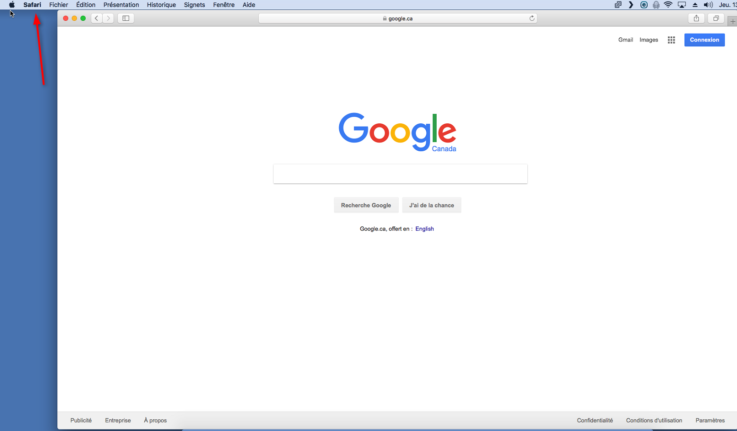Go forward with Safari's forward arrow
The height and width of the screenshot is (431, 737).
click(x=108, y=18)
